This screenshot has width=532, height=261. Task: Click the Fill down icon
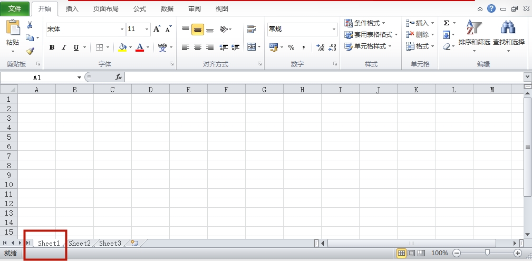coord(446,35)
